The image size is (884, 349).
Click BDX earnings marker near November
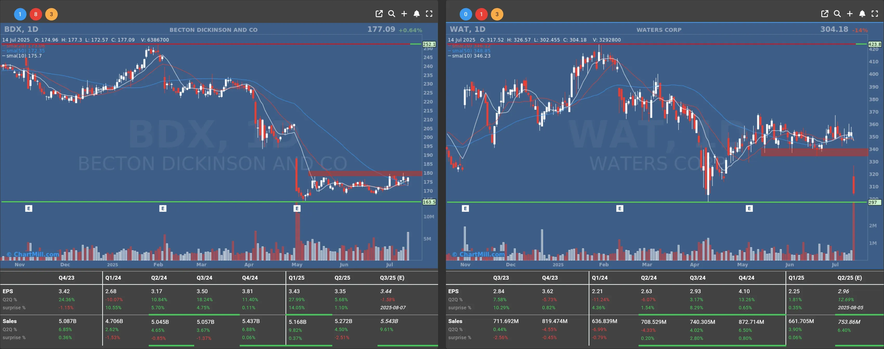[29, 209]
